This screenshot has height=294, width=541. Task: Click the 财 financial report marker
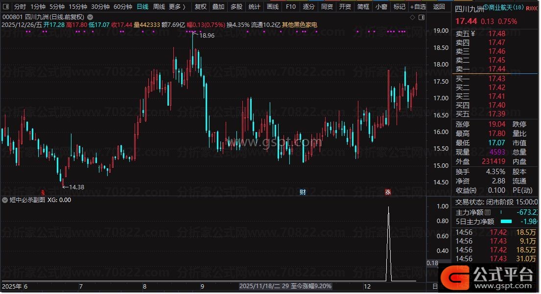pos(303,192)
